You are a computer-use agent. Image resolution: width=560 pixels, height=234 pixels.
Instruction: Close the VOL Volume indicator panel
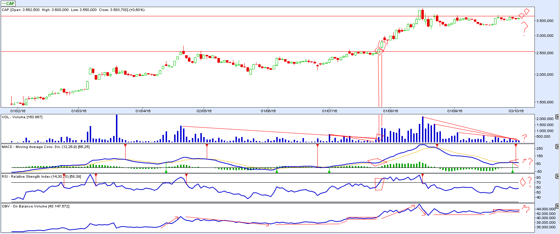[557, 117]
